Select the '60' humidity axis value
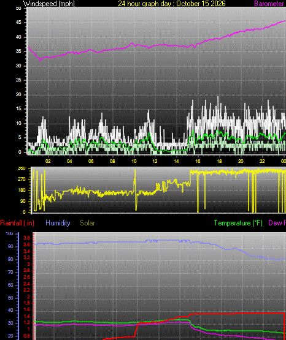The height and width of the screenshot is (340, 286). (10, 285)
